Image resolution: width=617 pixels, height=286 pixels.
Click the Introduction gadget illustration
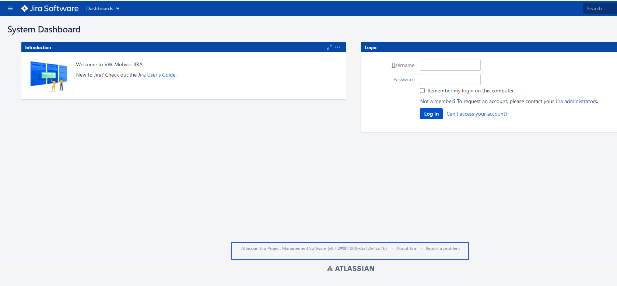point(49,76)
